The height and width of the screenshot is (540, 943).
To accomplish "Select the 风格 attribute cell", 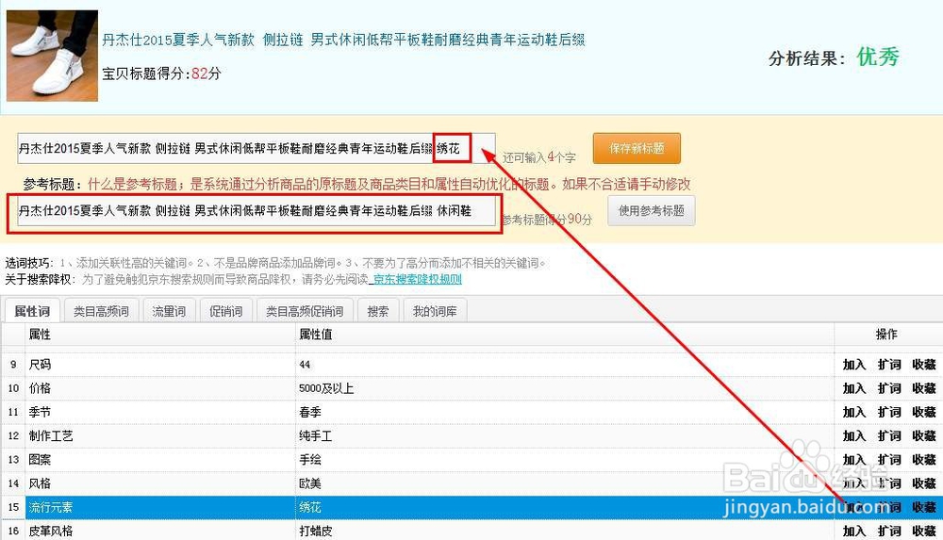I will click(x=160, y=483).
